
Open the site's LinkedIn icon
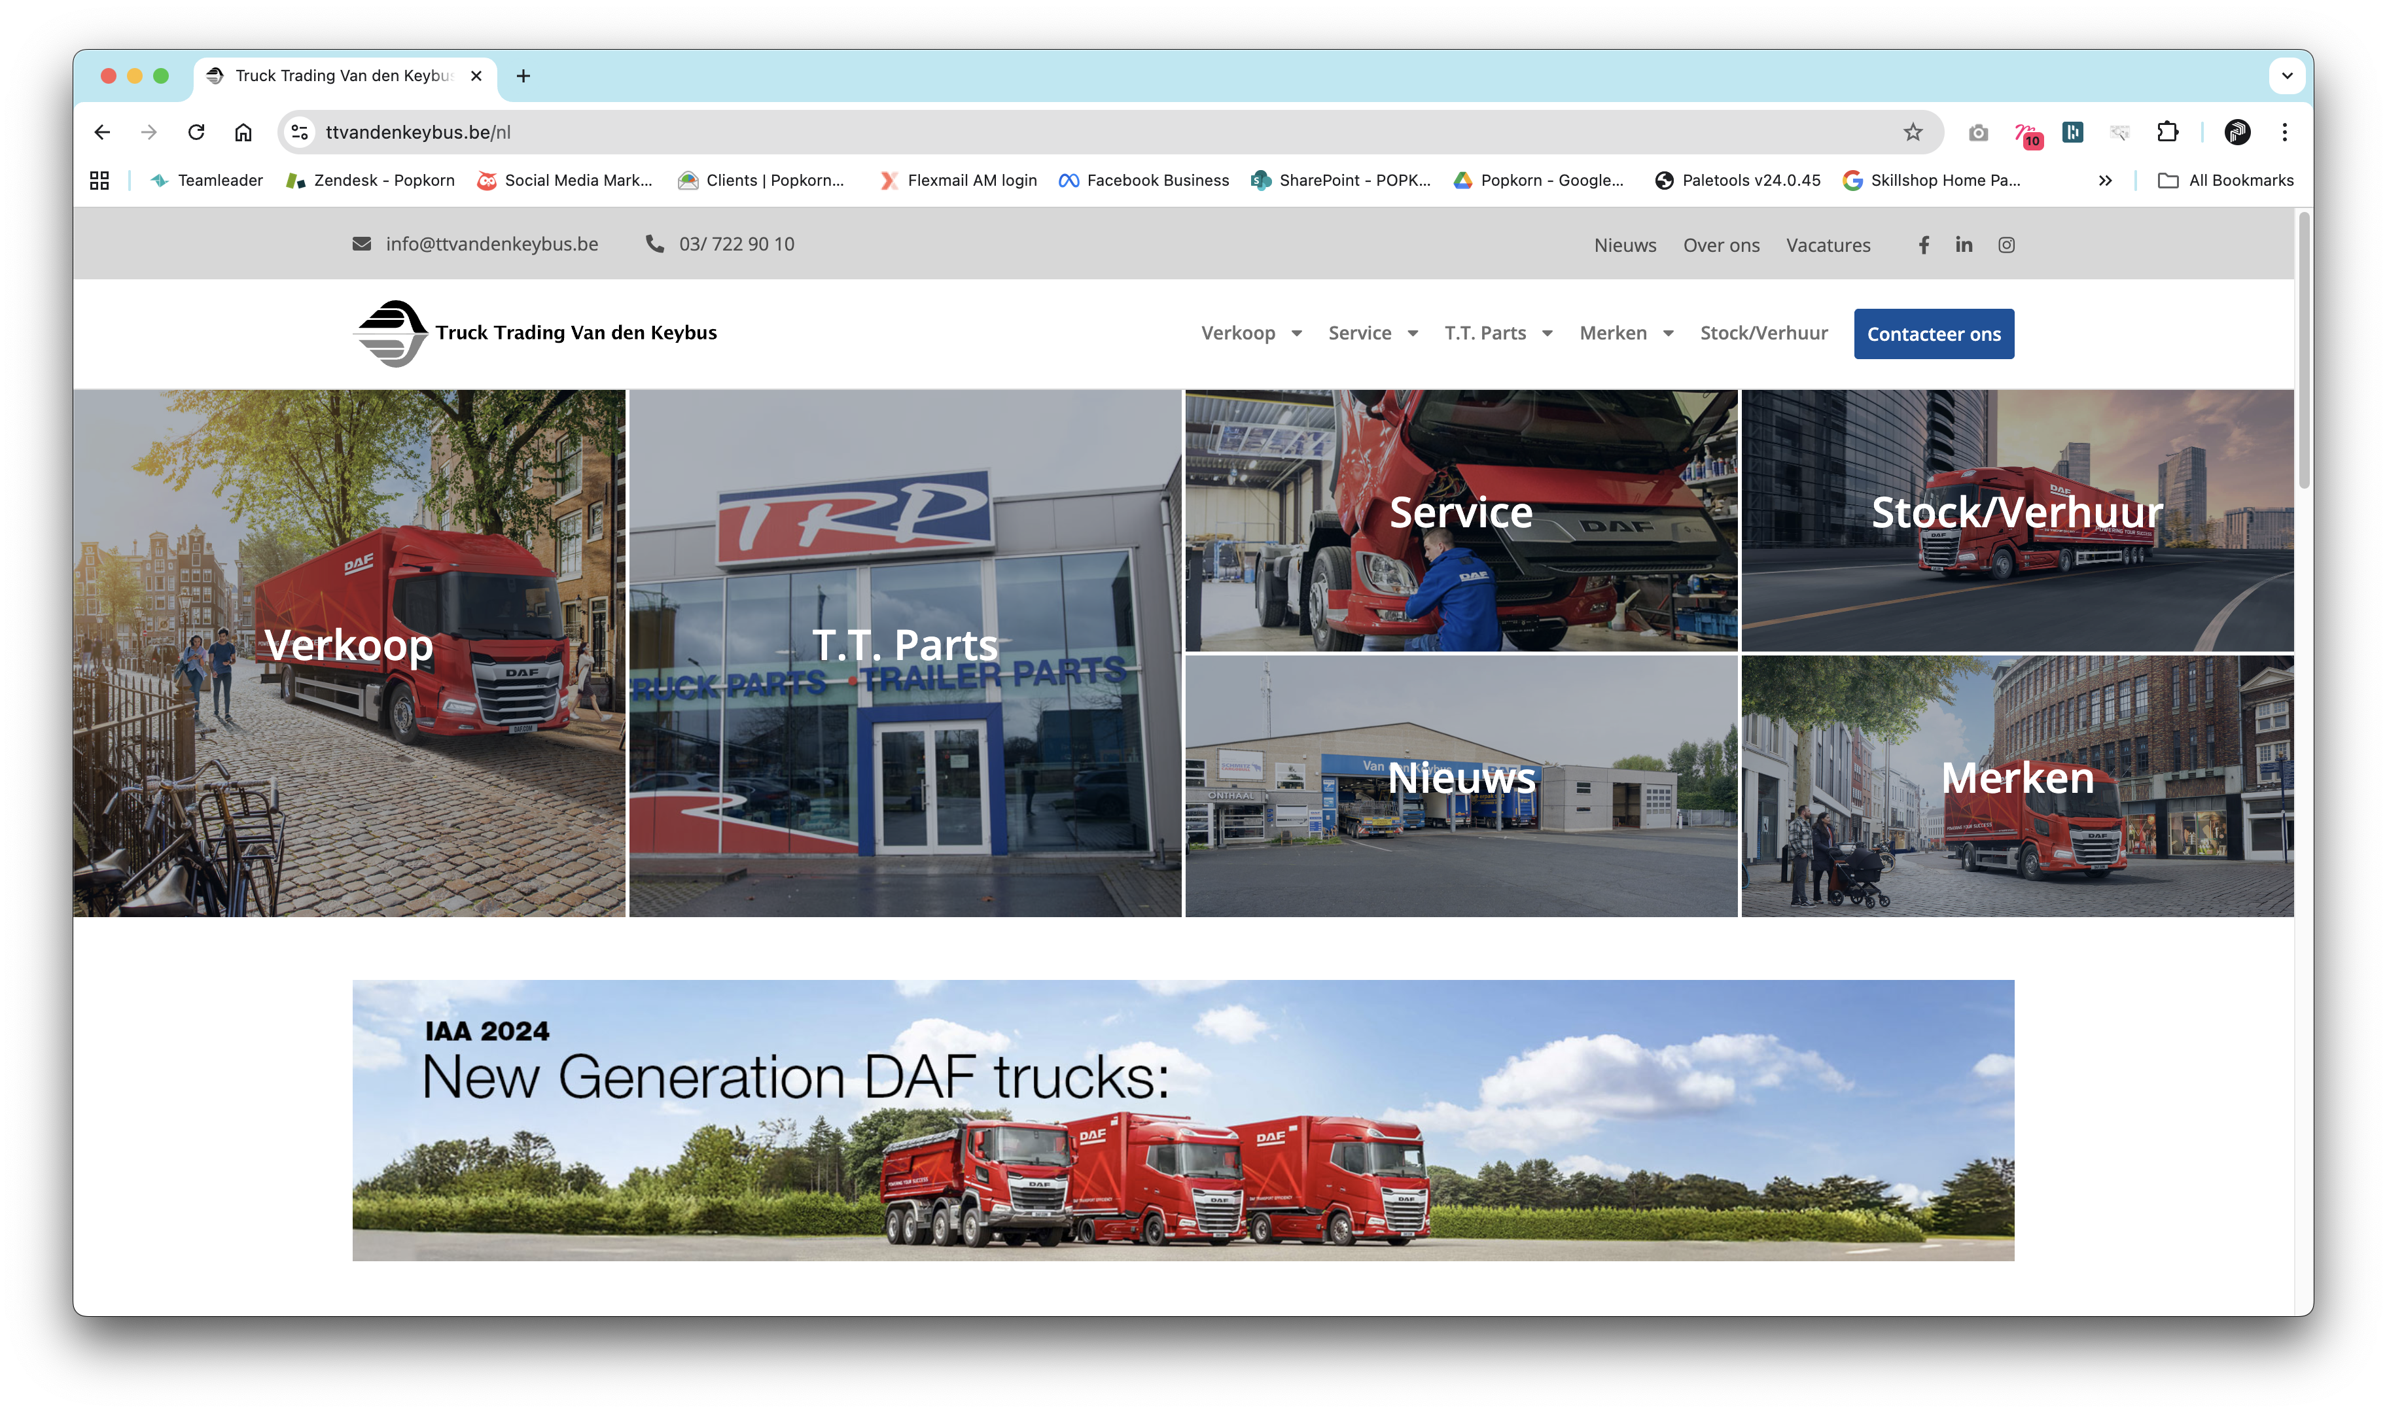(x=1964, y=245)
